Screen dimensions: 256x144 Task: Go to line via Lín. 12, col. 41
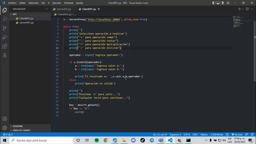point(160,134)
